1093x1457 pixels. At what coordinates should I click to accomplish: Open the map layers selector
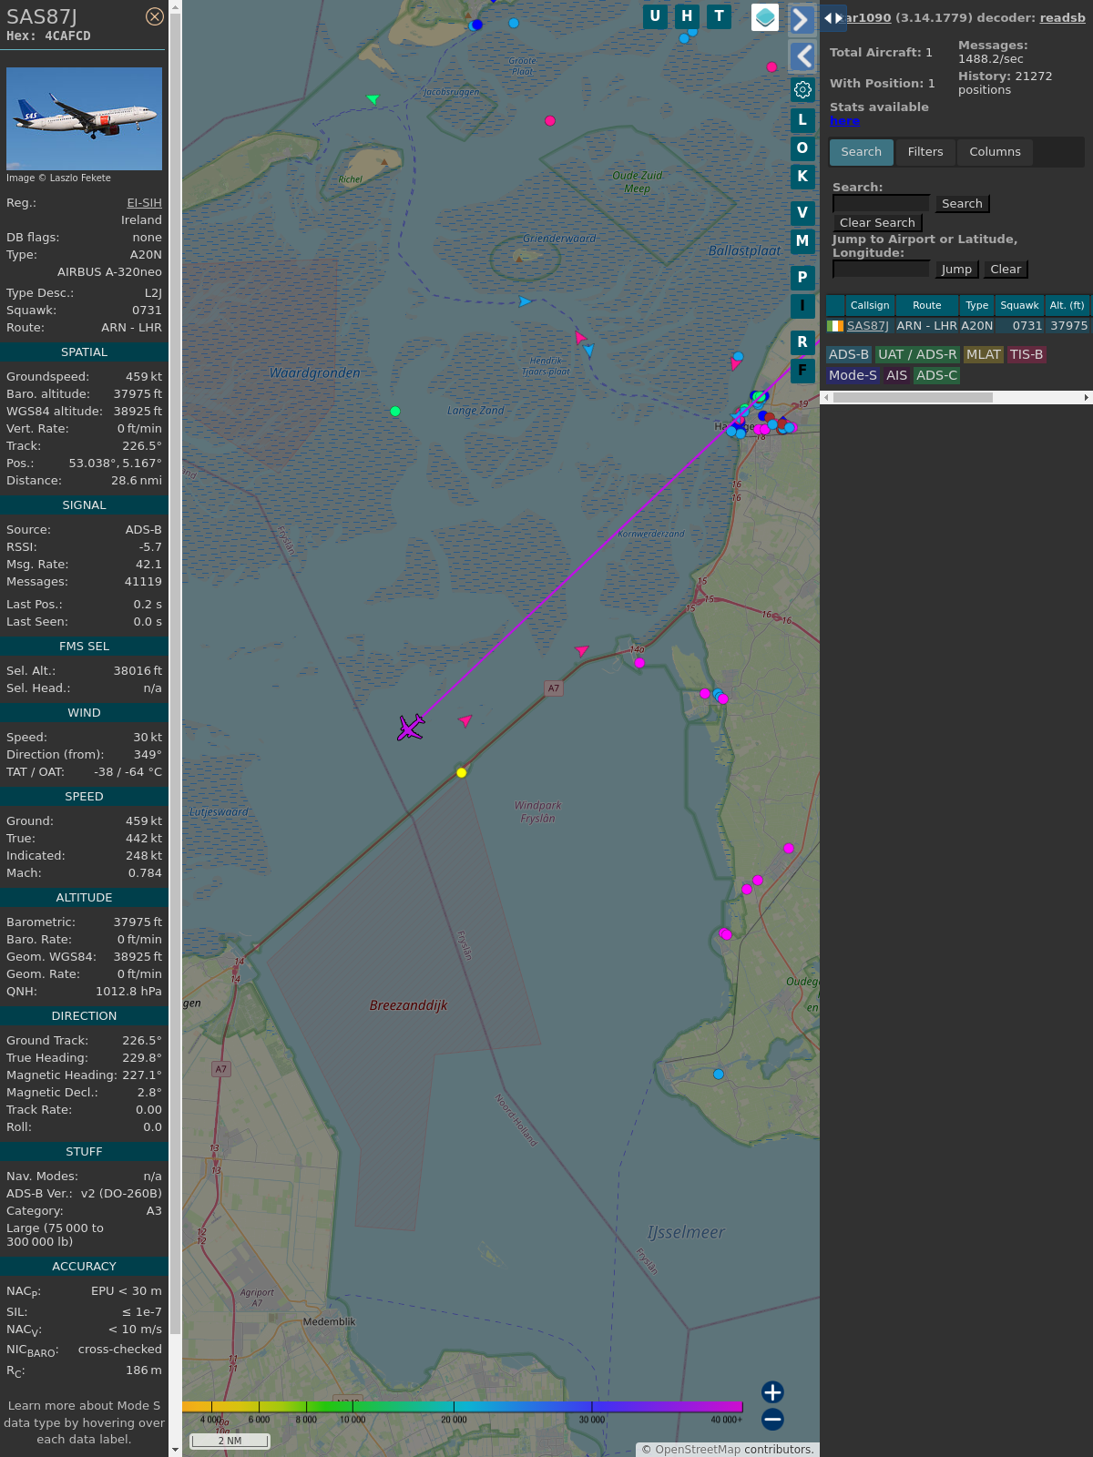[x=765, y=17]
